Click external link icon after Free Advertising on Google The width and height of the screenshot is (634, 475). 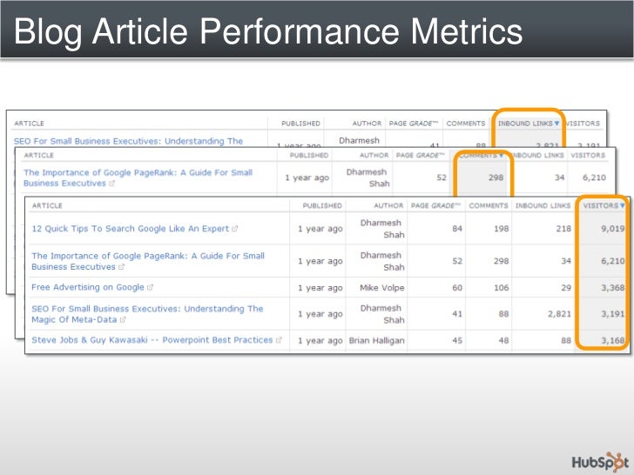coord(150,287)
